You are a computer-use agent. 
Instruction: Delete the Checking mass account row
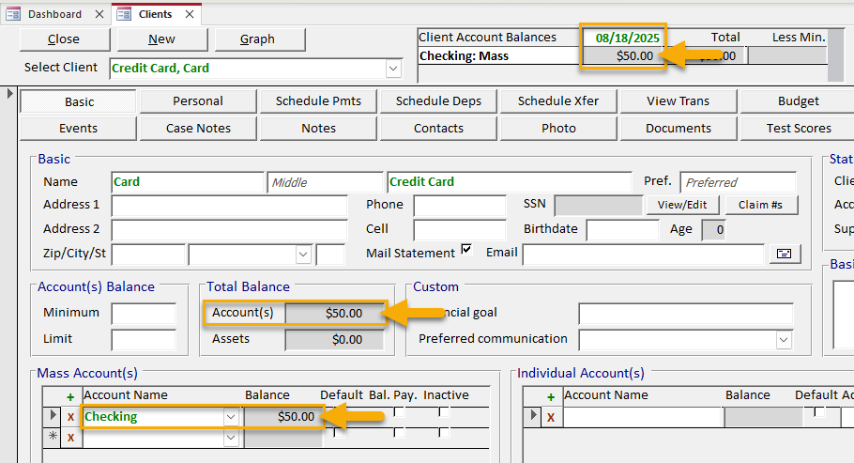[70, 417]
